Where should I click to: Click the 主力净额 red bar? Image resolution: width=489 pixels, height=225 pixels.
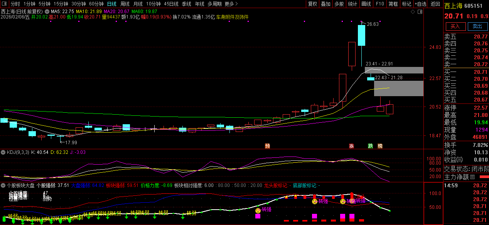click(484, 177)
